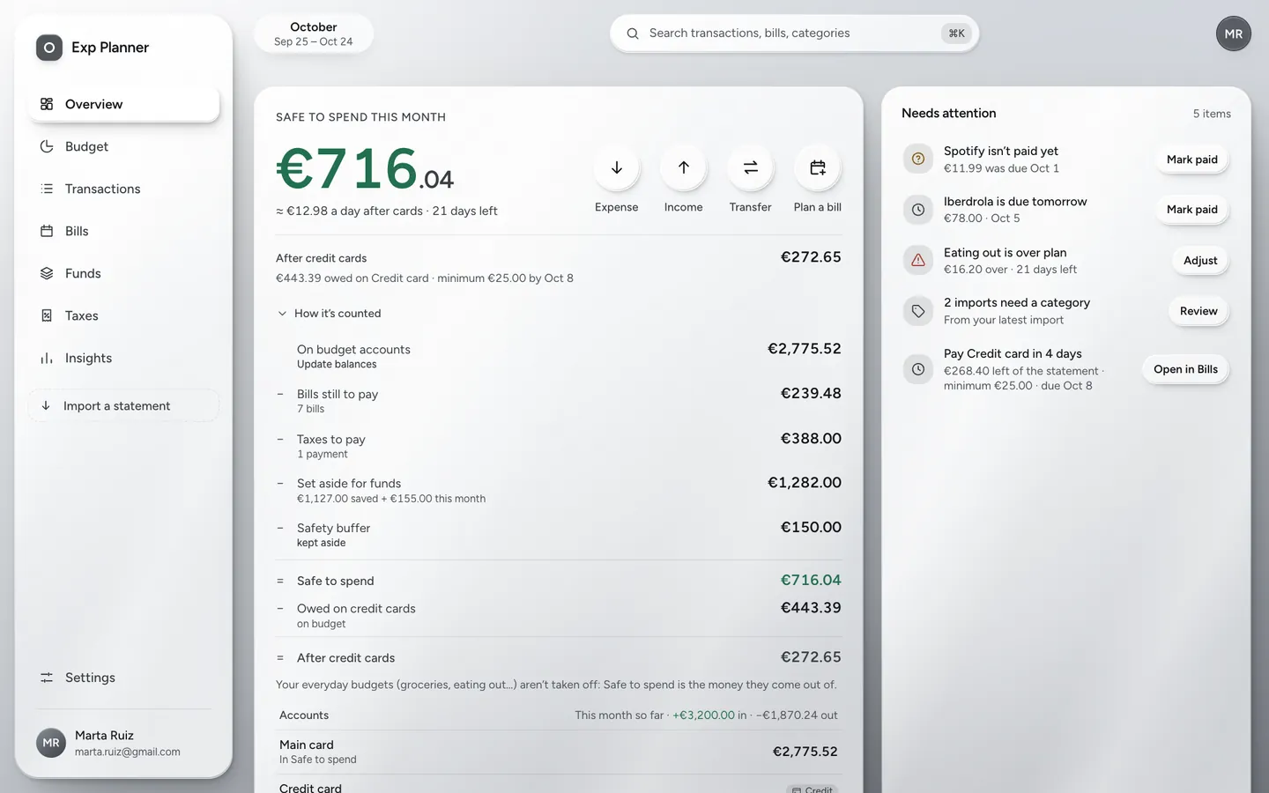
Task: Click the 5 items count label
Action: [1212, 114]
